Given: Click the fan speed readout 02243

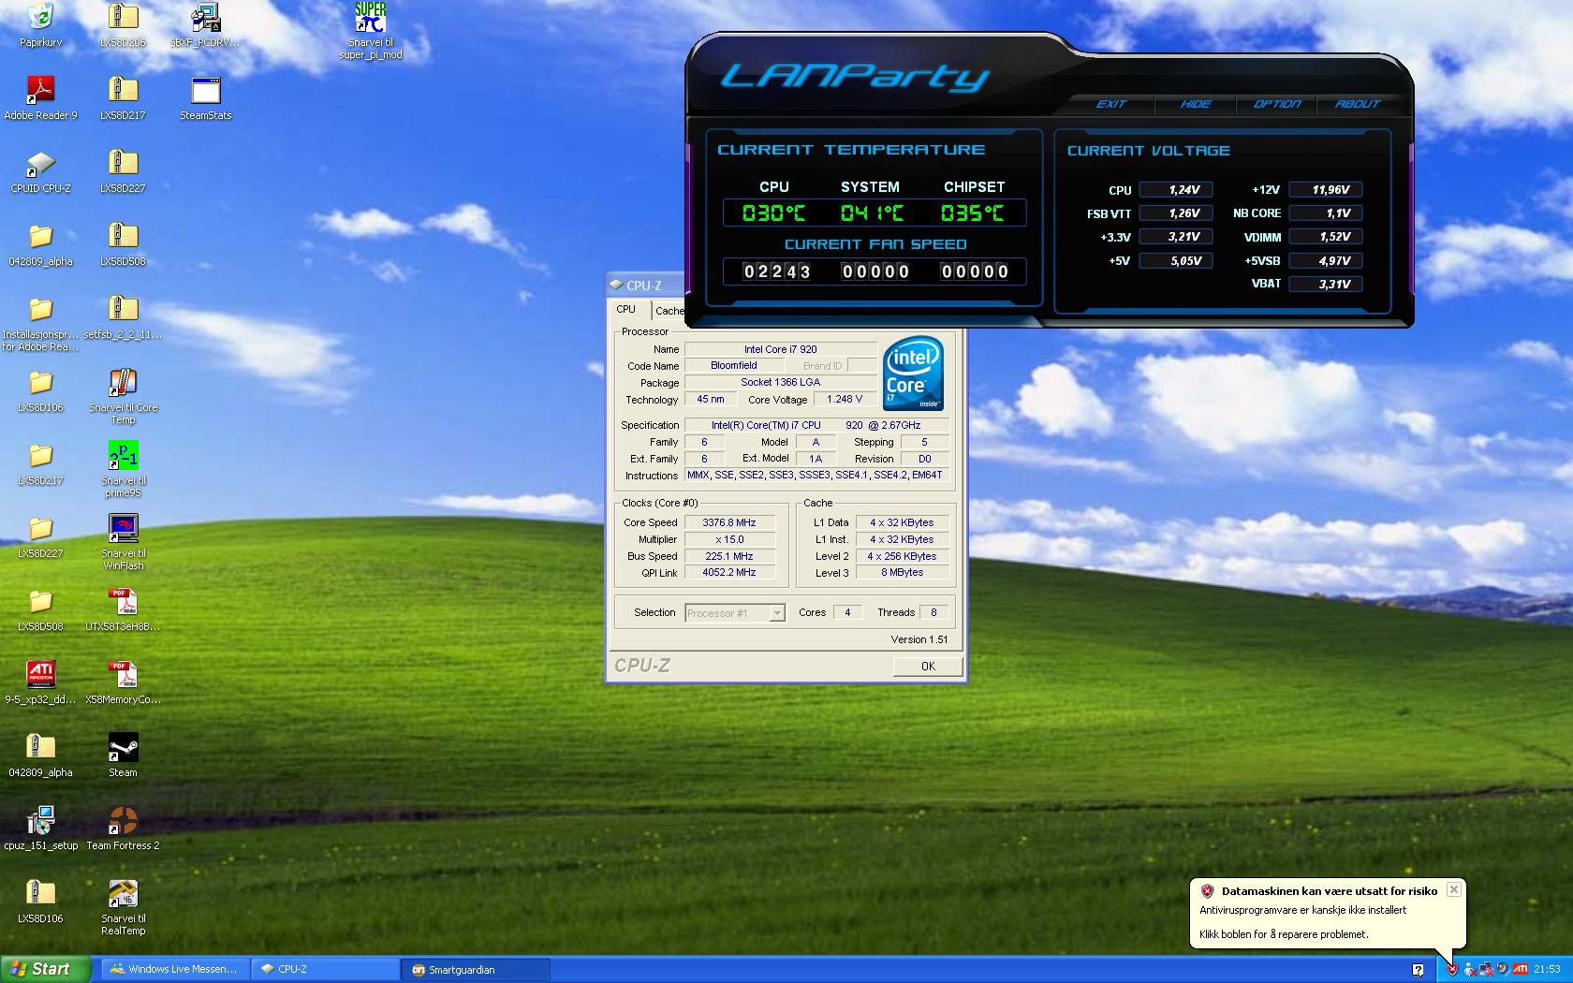Looking at the screenshot, I should pyautogui.click(x=776, y=272).
